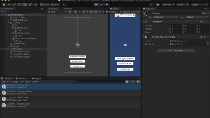Image resolution: width=210 pixels, height=118 pixels.
Task: Open Ad Mob Reward options menu
Action: click(208, 37)
